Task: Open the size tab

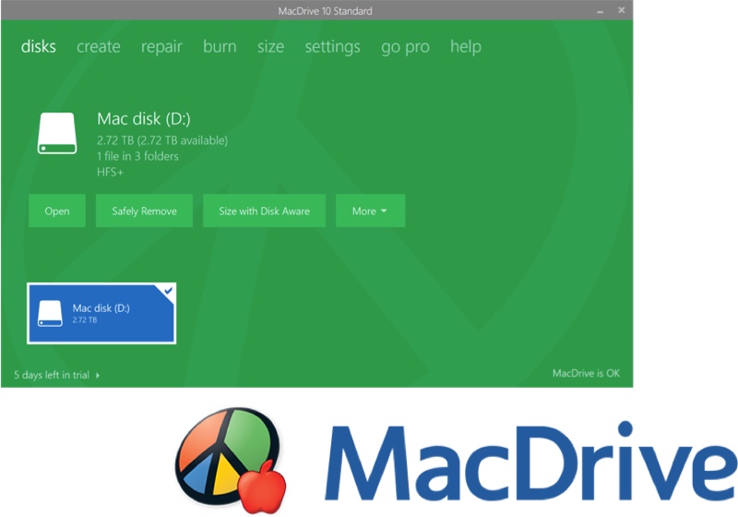Action: 270,46
